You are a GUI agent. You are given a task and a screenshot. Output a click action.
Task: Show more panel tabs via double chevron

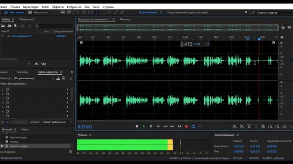[x=72, y=72]
